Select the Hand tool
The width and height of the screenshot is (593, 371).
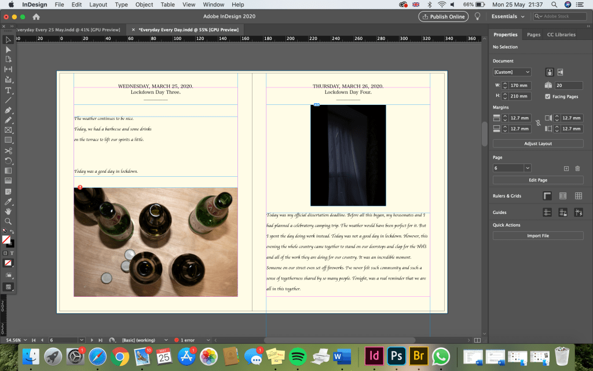click(8, 211)
